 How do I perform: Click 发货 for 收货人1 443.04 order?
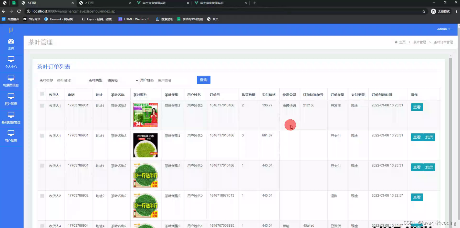coord(429,167)
